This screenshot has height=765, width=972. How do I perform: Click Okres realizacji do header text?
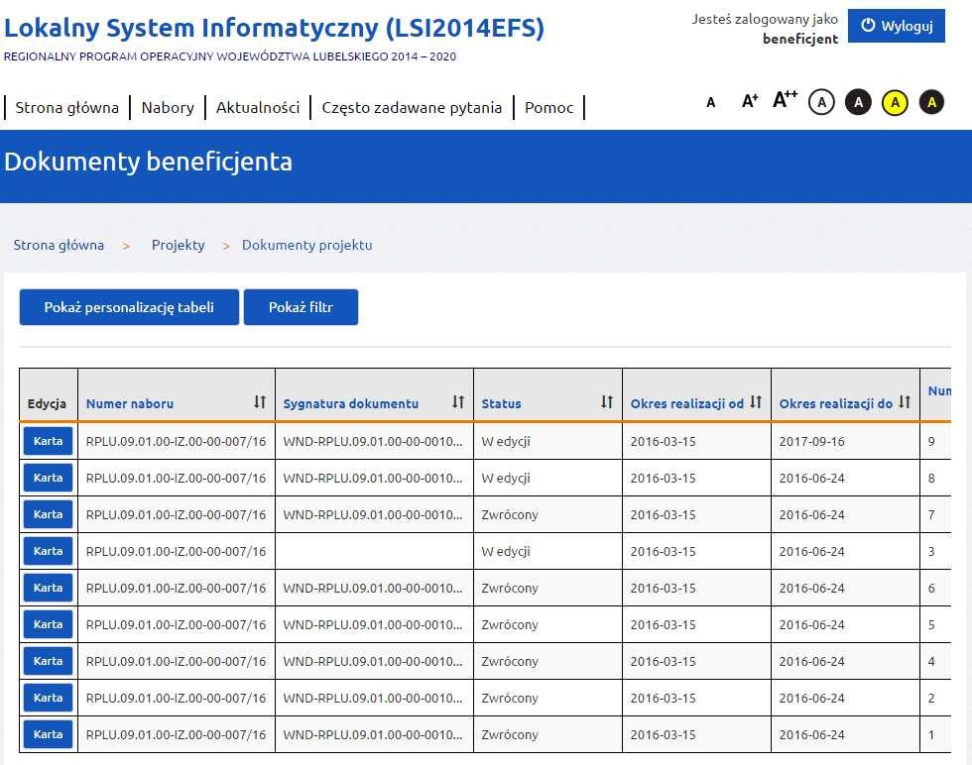[x=835, y=404]
